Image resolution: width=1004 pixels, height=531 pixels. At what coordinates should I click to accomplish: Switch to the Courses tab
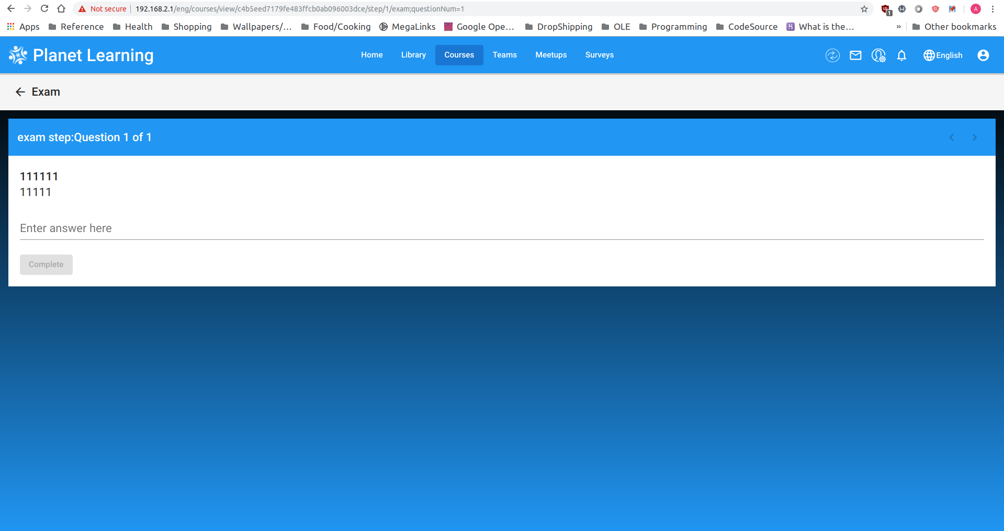pyautogui.click(x=459, y=55)
